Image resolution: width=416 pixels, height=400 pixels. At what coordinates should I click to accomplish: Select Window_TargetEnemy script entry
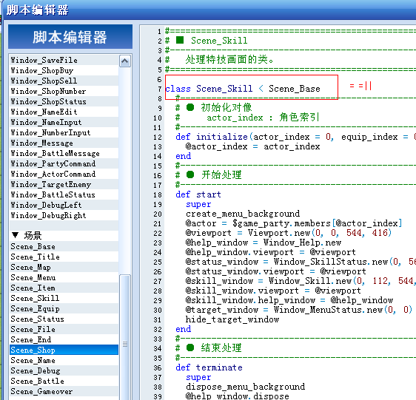point(64,184)
